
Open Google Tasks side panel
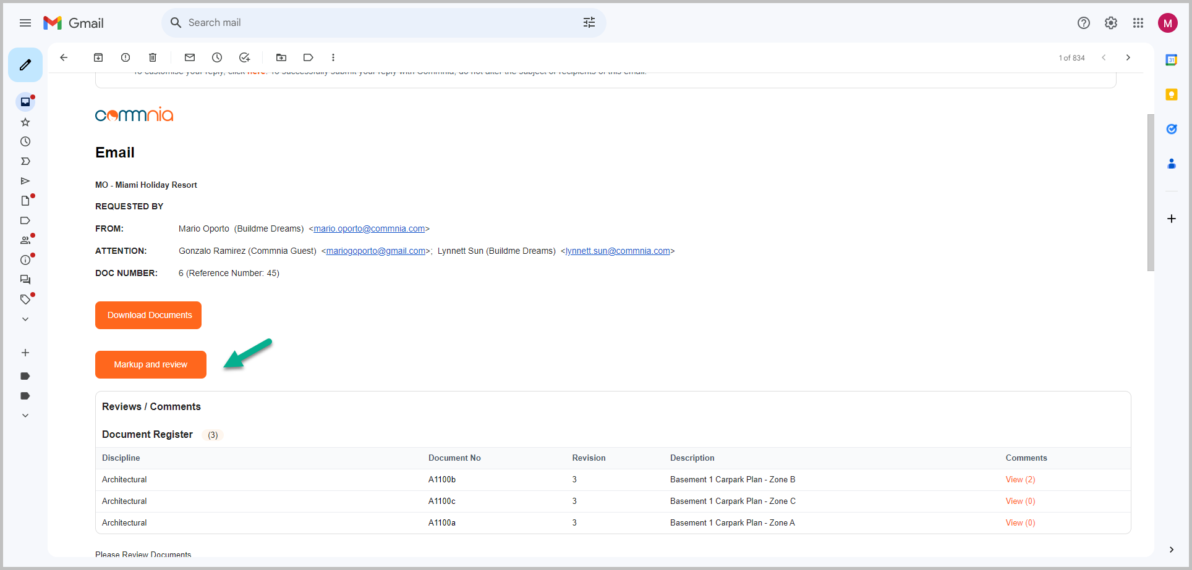click(1172, 129)
